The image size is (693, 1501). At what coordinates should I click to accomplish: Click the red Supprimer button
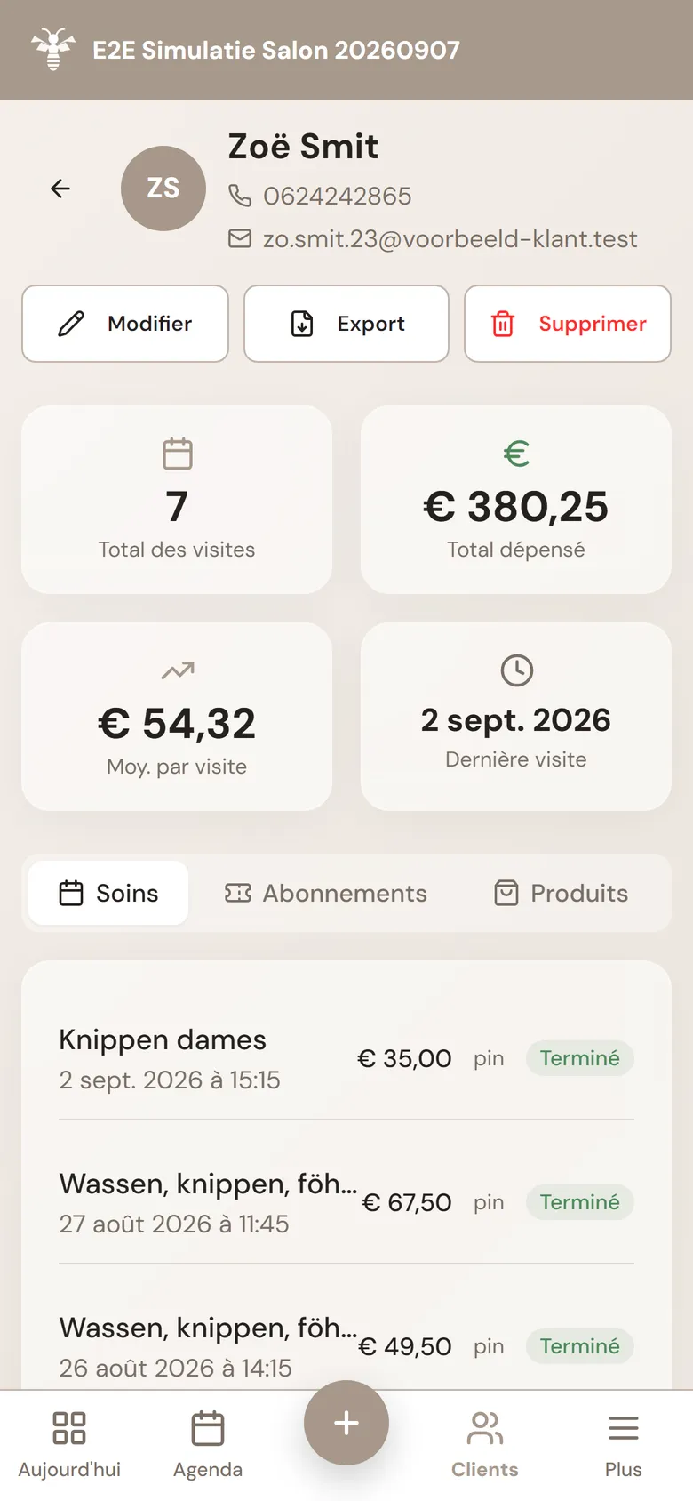coord(568,324)
